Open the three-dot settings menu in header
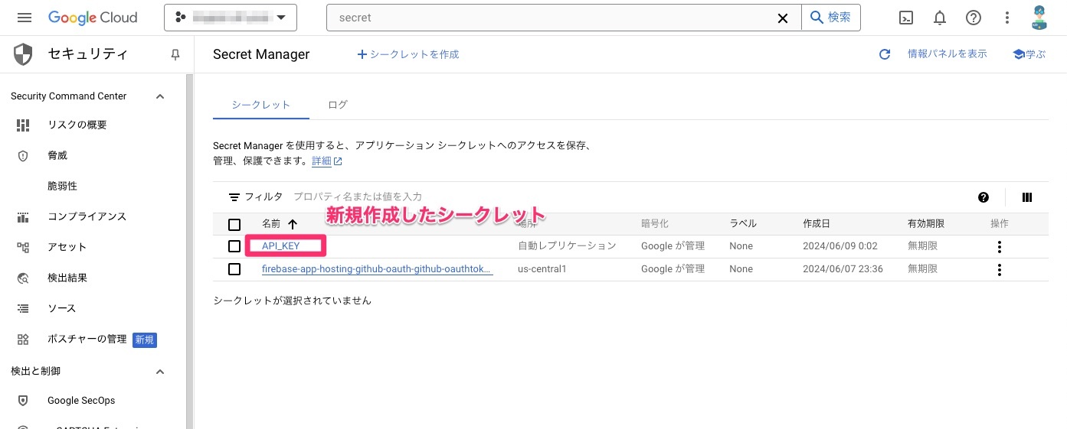1067x429 pixels. [x=1006, y=18]
